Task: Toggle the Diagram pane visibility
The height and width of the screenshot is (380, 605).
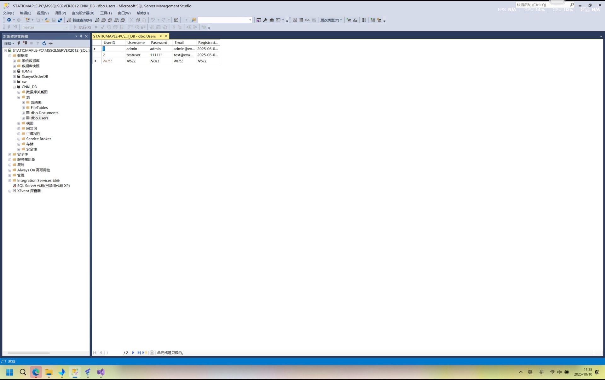Action: point(295,20)
